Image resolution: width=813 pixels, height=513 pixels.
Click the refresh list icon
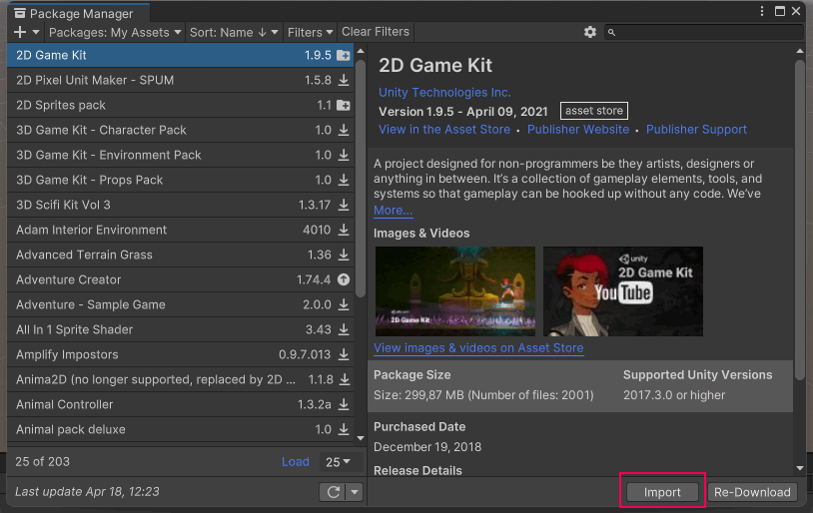click(x=331, y=492)
